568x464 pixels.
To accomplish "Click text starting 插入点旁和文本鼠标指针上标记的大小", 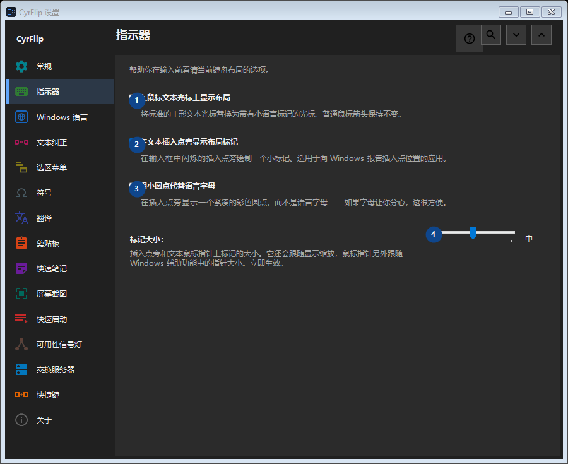I will (x=266, y=258).
